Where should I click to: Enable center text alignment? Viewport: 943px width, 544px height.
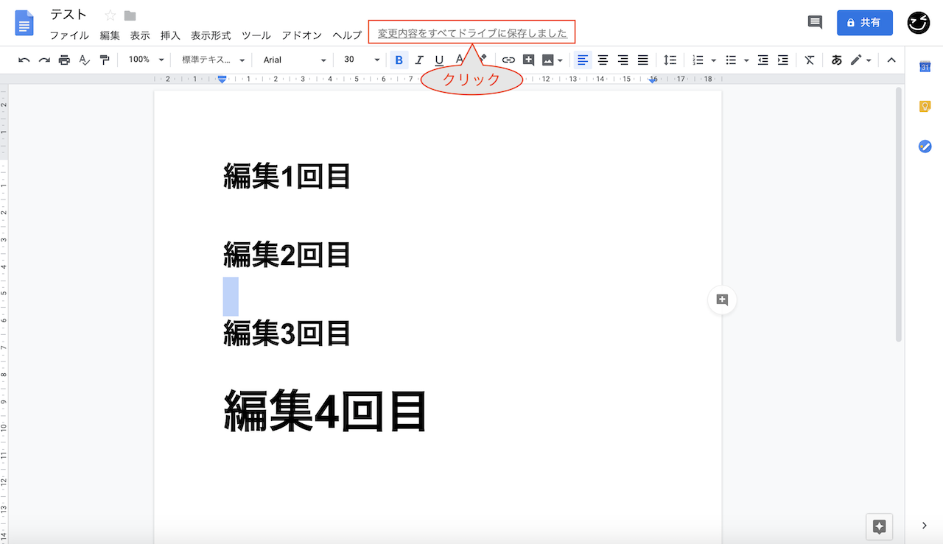tap(603, 60)
